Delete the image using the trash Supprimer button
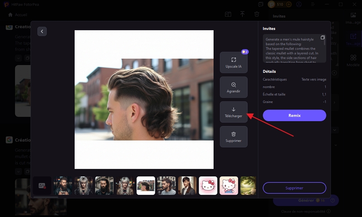This screenshot has width=362, height=217. (233, 137)
